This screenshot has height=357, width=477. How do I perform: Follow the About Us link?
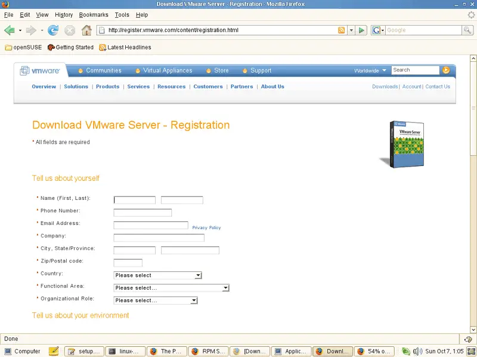[x=272, y=86]
